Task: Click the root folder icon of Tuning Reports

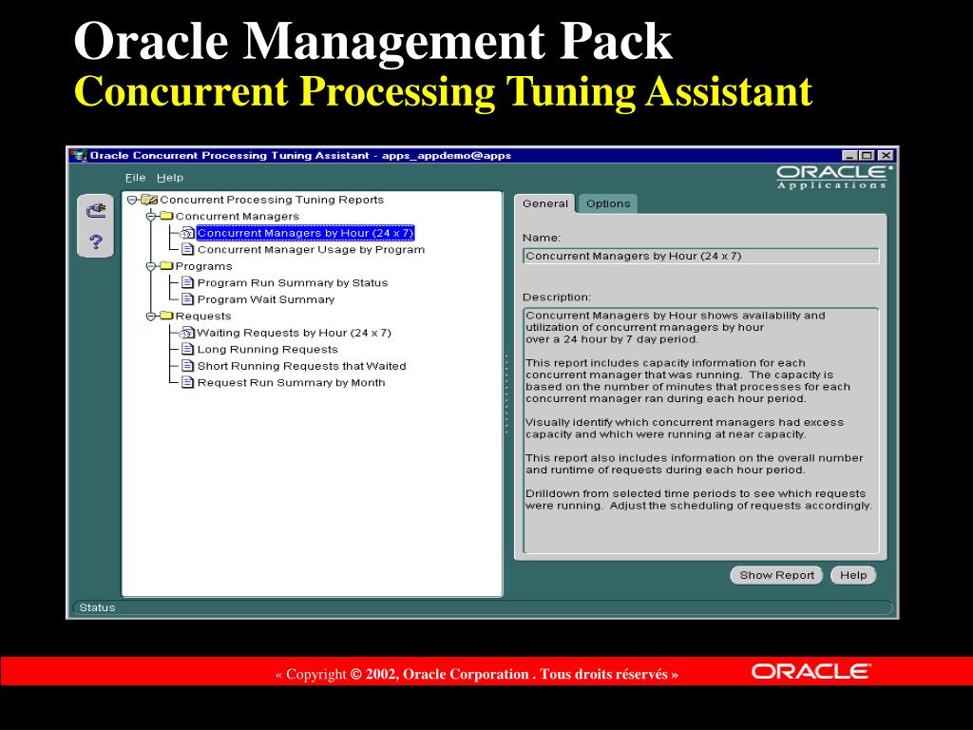Action: 149,200
